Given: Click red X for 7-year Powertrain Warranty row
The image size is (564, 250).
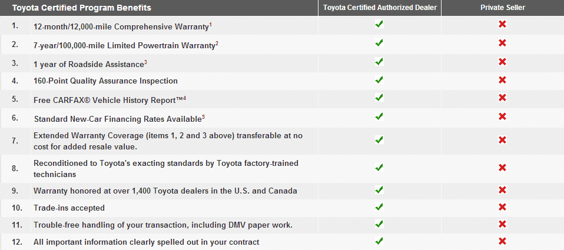Looking at the screenshot, I should point(503,43).
